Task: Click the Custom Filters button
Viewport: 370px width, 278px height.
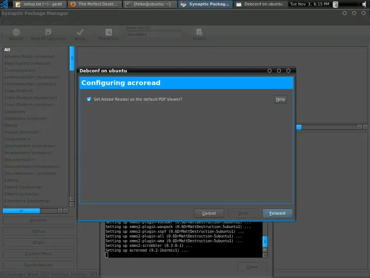Action: coord(38,253)
